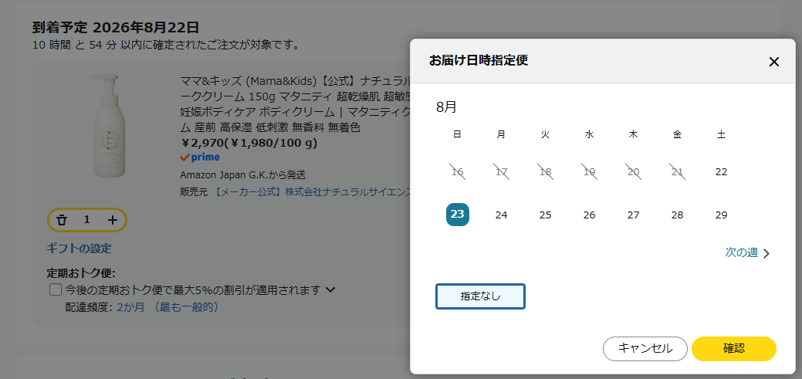Go to 次の週 in the calendar
Image resolution: width=802 pixels, height=379 pixels.
[x=741, y=252]
